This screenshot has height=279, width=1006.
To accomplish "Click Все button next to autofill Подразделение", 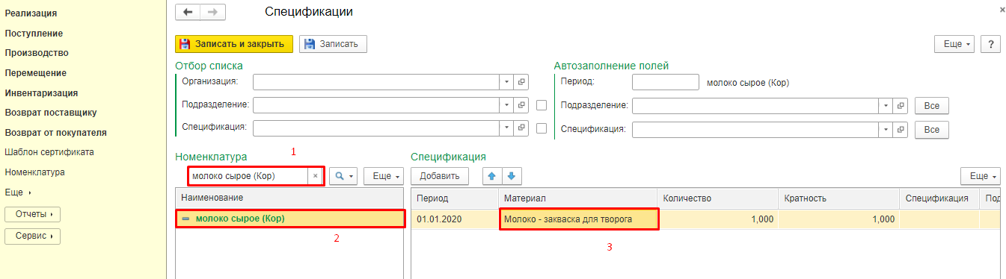I will point(931,105).
